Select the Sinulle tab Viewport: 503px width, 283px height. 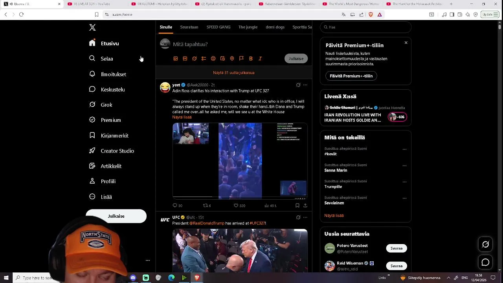[166, 27]
